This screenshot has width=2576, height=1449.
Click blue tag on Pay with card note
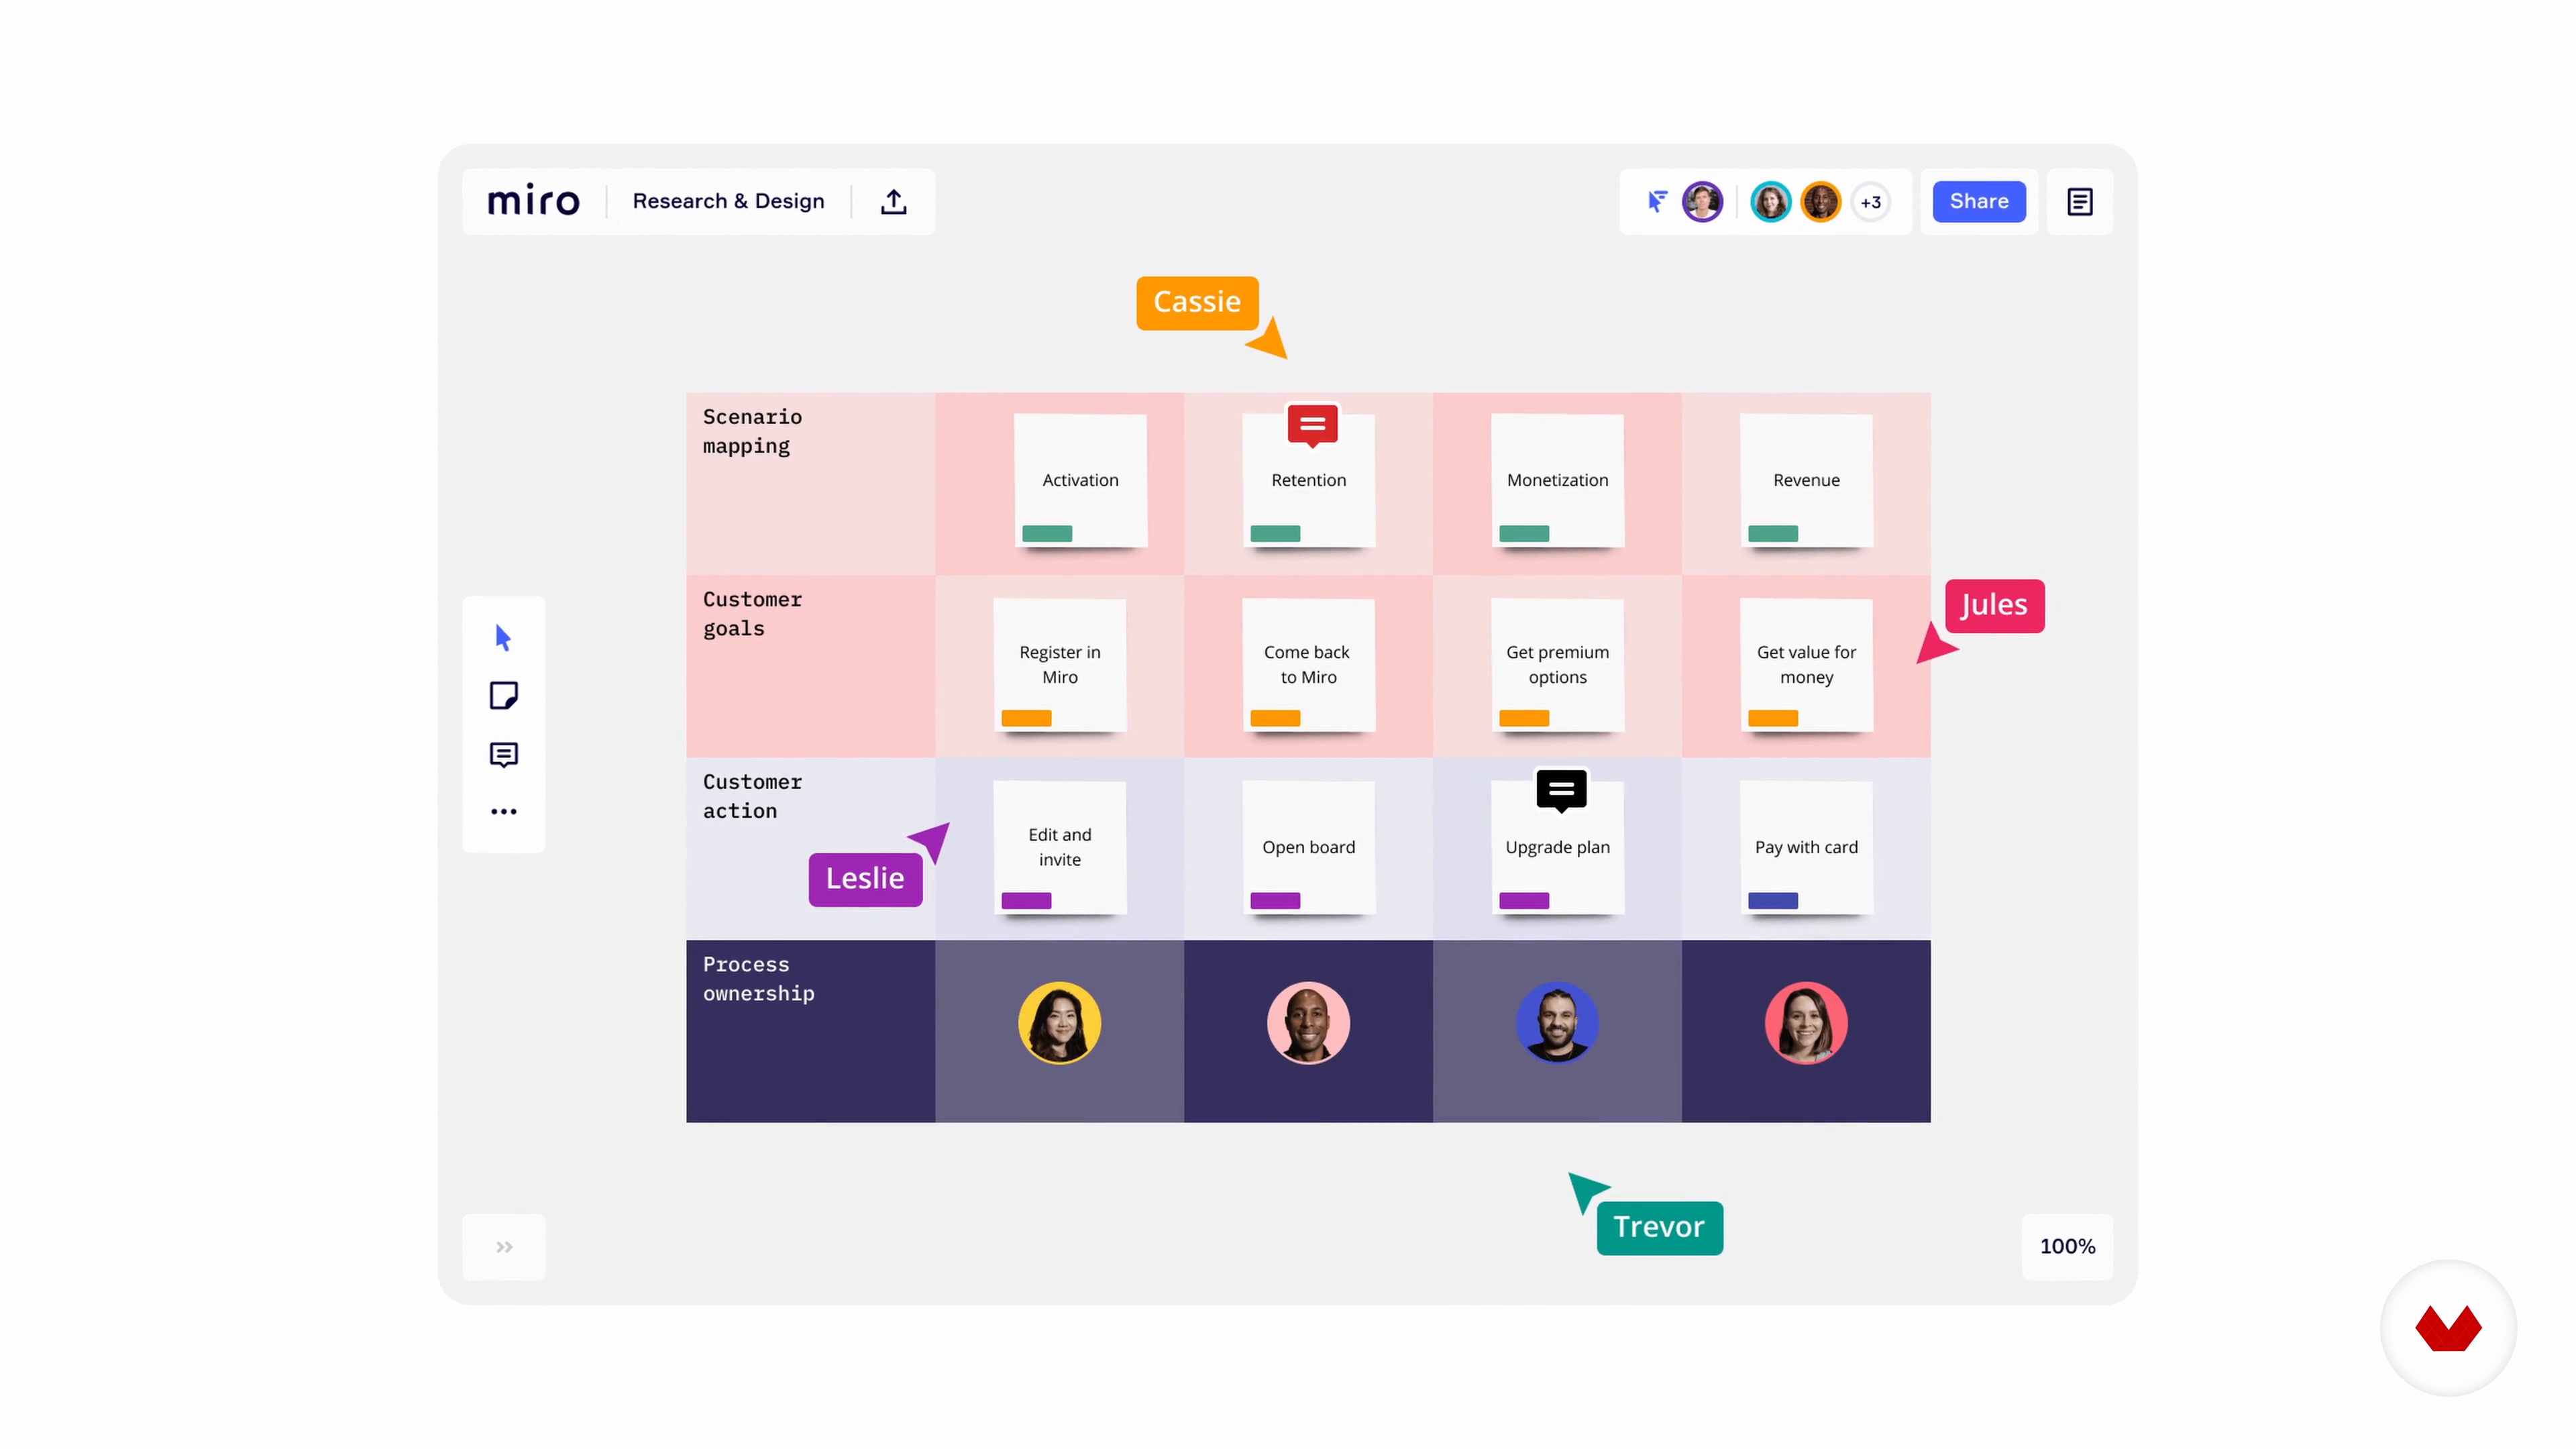tap(1773, 900)
